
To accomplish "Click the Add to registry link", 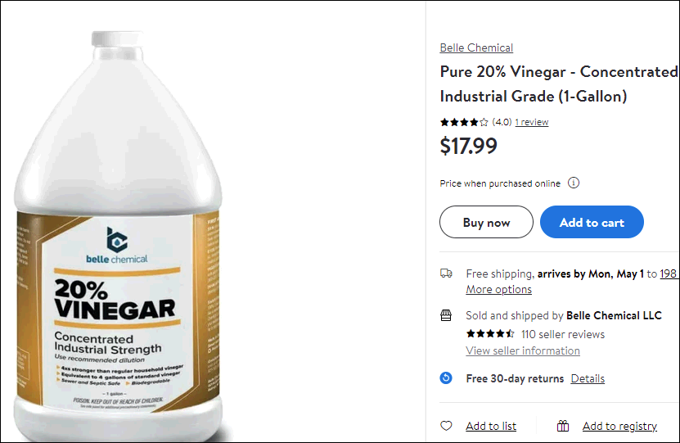I will pos(619,426).
